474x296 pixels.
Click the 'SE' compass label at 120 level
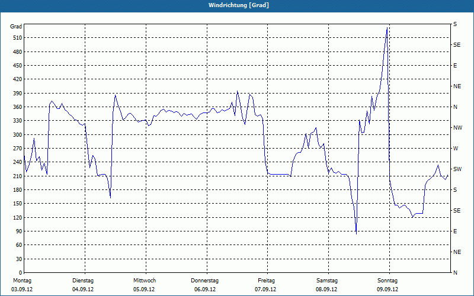457,211
